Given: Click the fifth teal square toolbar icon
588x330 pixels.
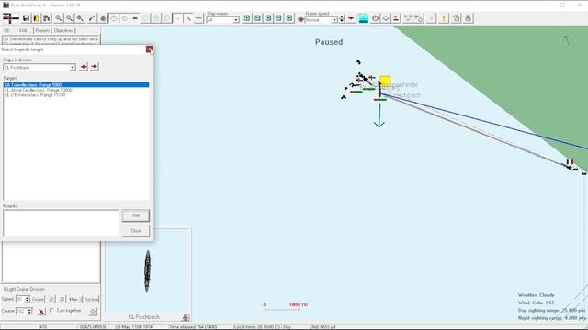Looking at the screenshot, I should pos(289,18).
